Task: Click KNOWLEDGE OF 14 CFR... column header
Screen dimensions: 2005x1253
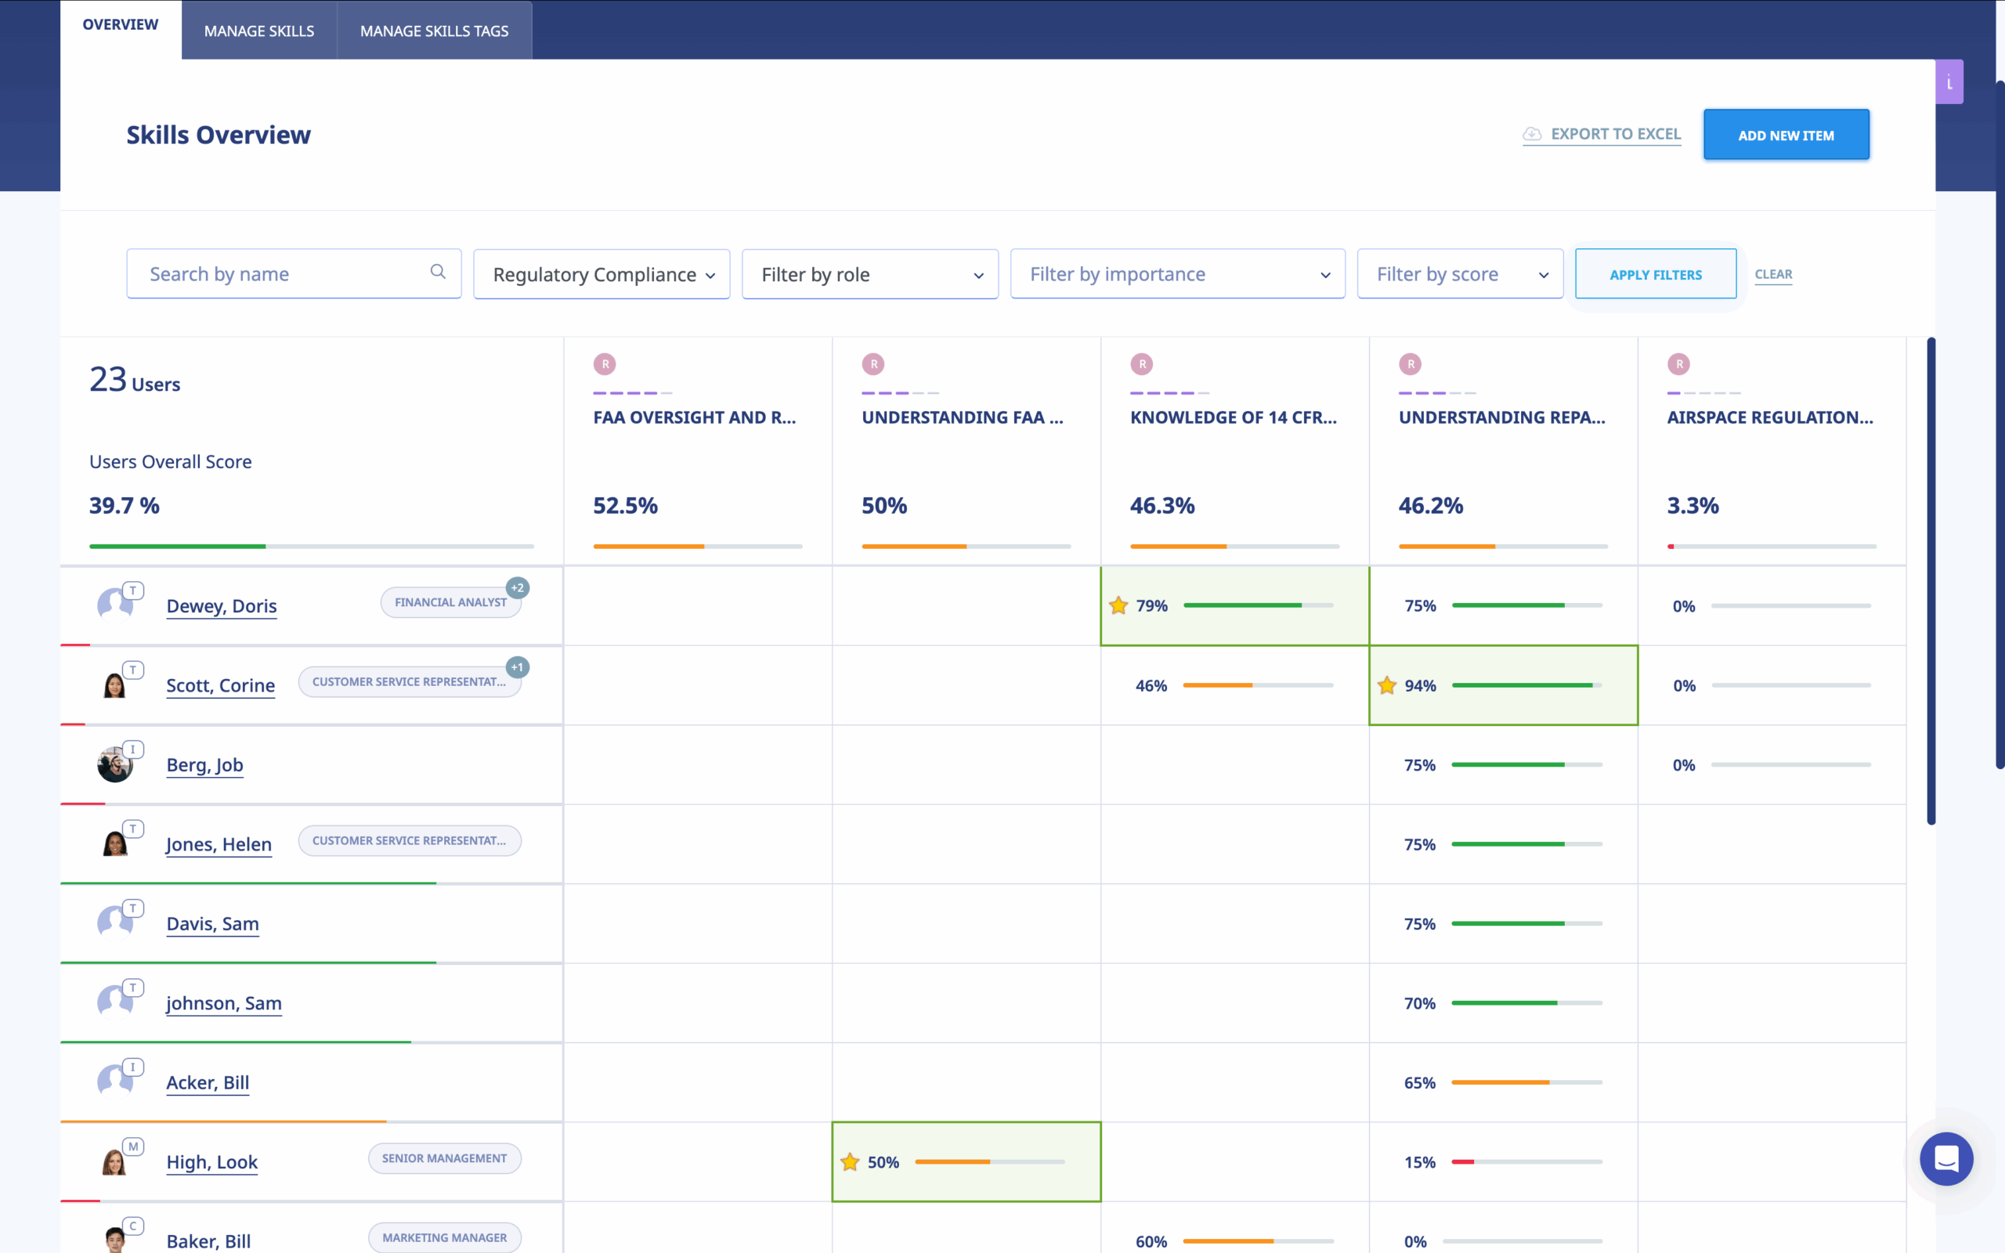Action: 1233,417
